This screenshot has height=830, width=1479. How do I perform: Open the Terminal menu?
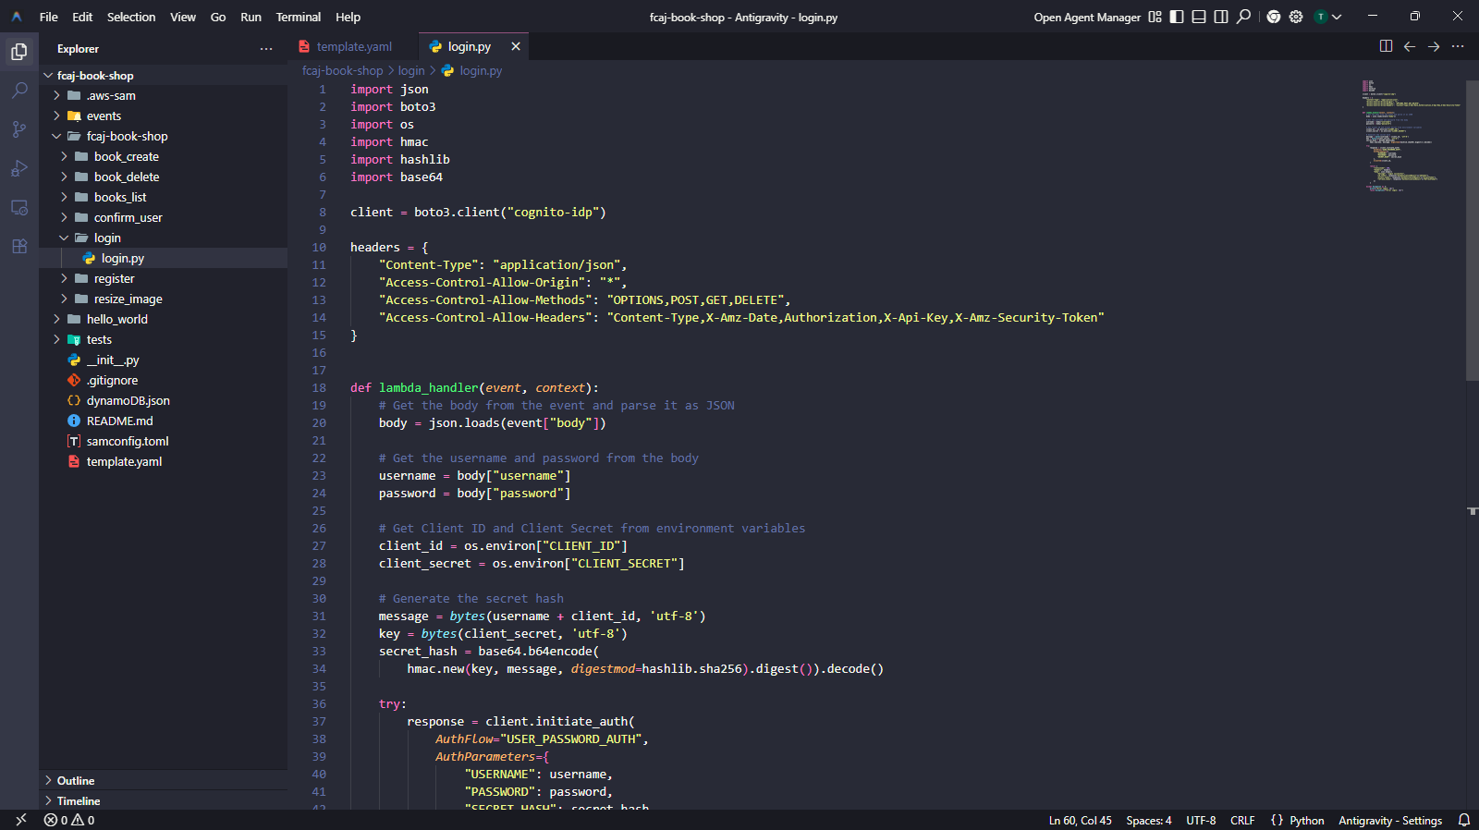click(299, 17)
